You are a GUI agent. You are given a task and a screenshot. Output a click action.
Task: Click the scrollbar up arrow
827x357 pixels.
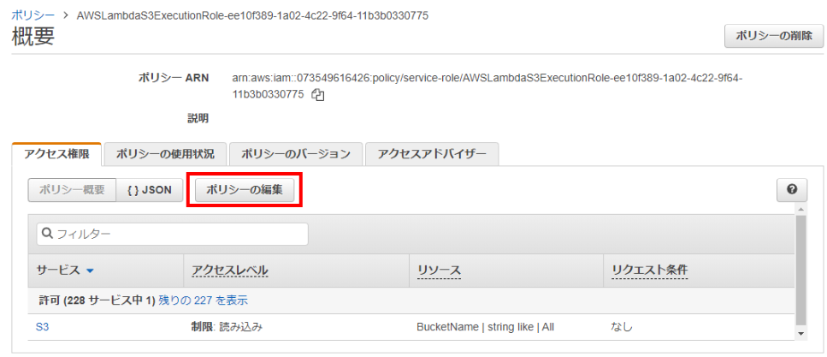pos(801,211)
